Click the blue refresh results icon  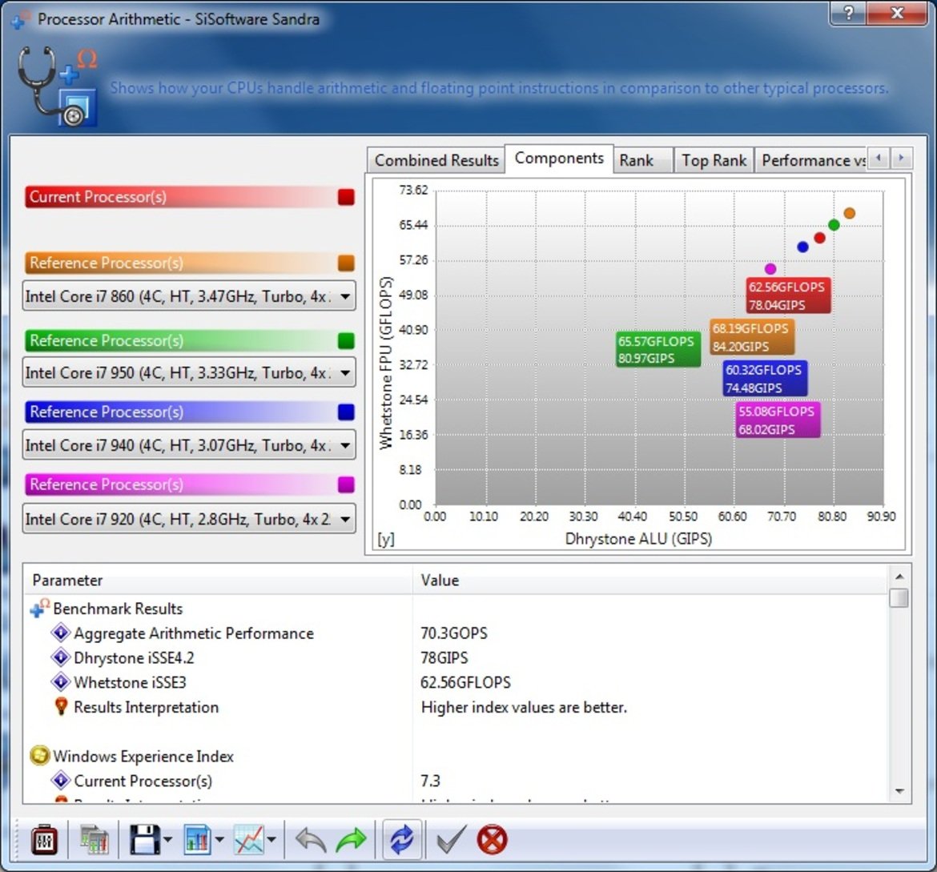click(401, 839)
